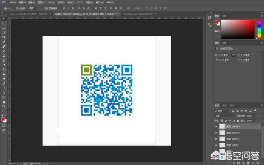The width and height of the screenshot is (264, 165).
Task: Select the Paint Bucket tool
Action: click(x=4, y=70)
